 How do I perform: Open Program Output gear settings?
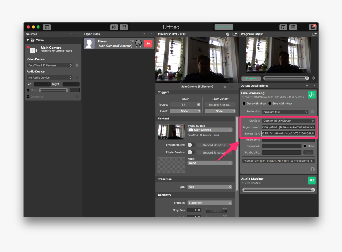313,78
